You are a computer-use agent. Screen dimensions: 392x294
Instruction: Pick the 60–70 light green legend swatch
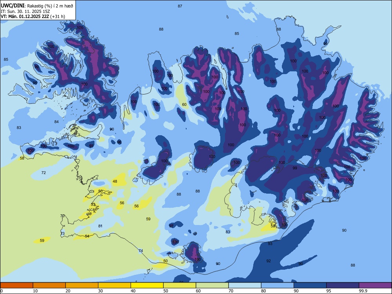(x=212, y=285)
